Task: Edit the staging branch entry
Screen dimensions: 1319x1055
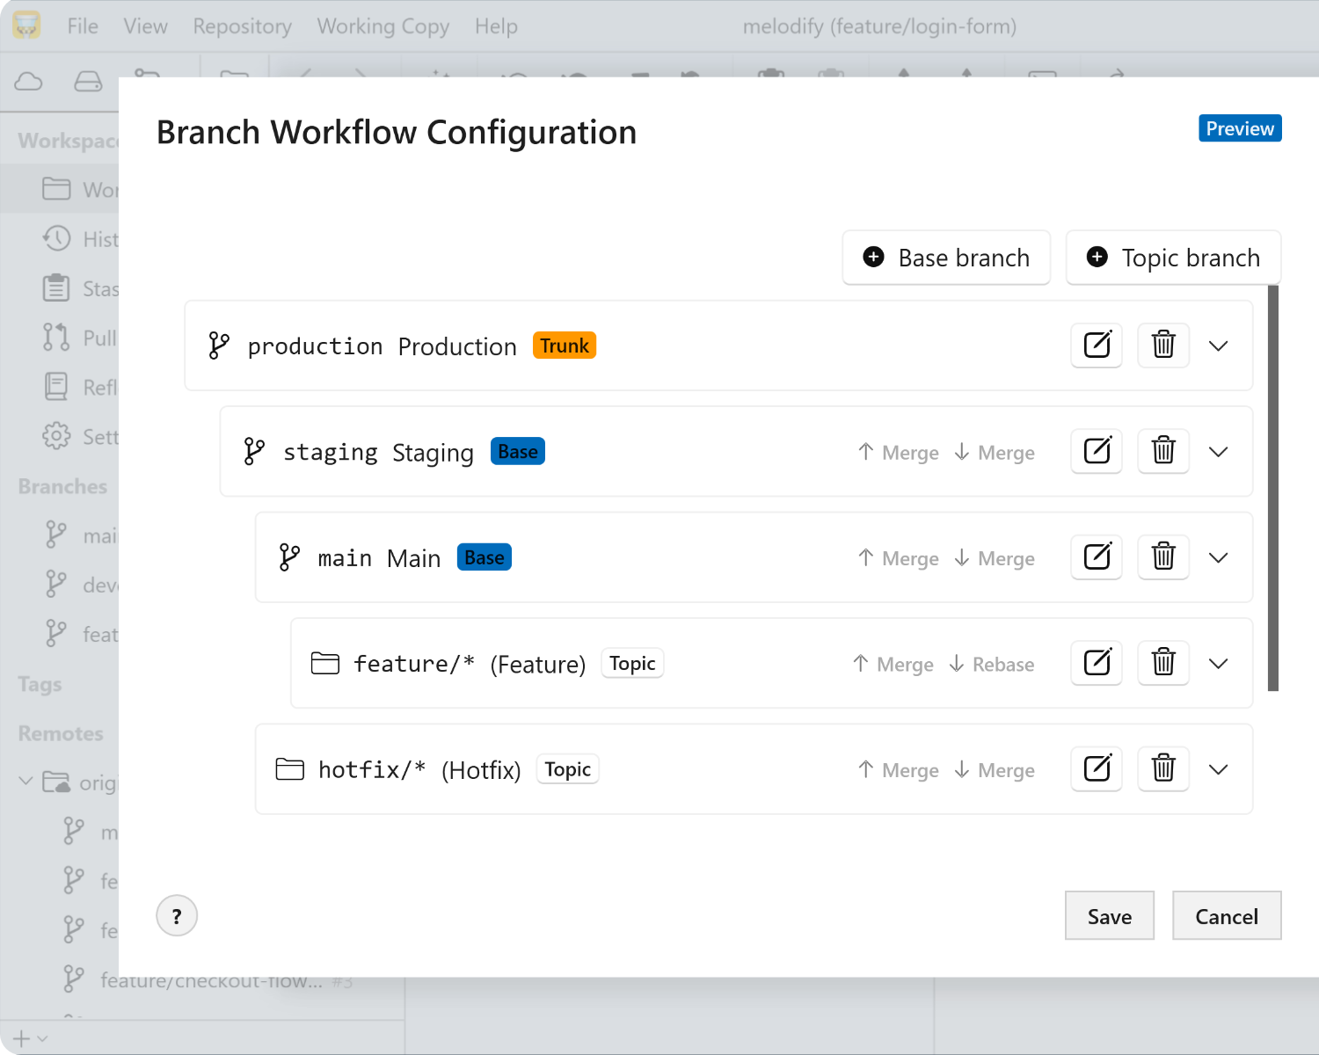Action: click(x=1097, y=451)
